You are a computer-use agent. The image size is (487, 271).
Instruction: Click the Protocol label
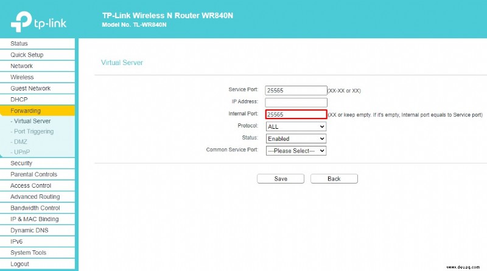coord(248,126)
